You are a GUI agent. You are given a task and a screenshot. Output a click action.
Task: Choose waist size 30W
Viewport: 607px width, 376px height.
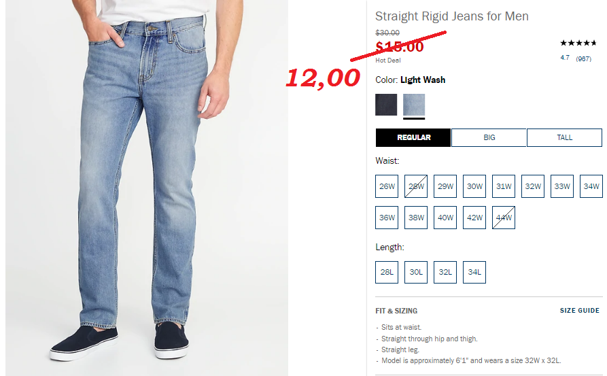tap(474, 186)
